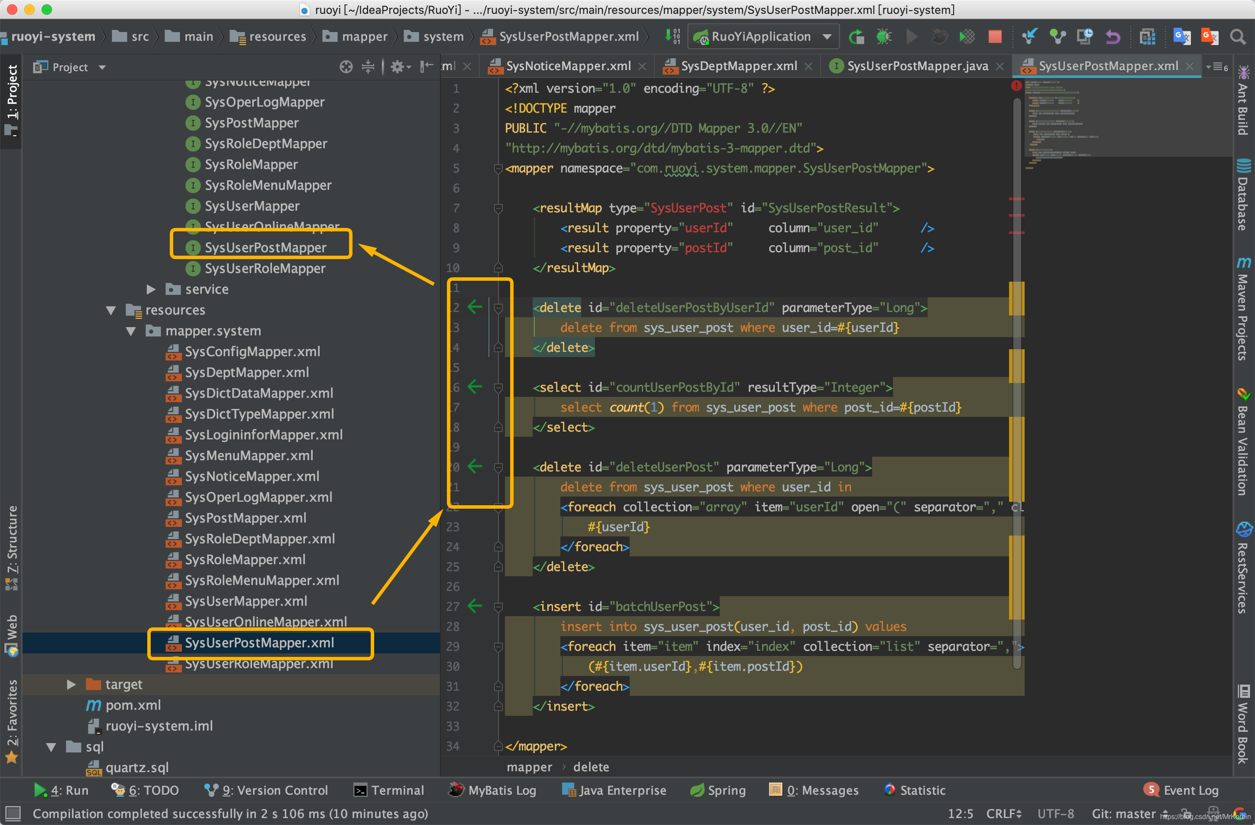Viewport: 1255px width, 825px height.
Task: Click the red error indicator atop editor
Action: click(1016, 85)
